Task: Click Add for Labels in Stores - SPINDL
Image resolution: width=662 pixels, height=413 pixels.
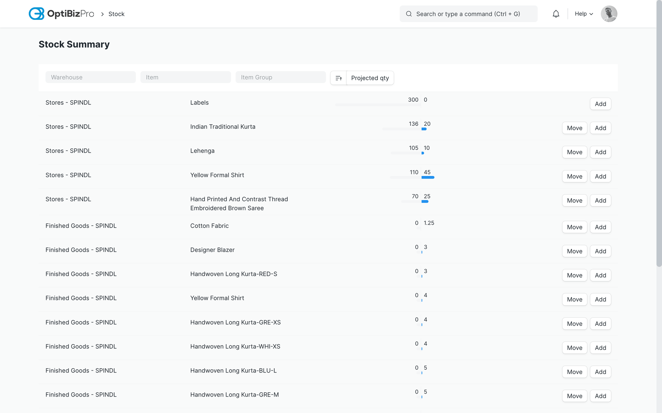Action: [600, 104]
